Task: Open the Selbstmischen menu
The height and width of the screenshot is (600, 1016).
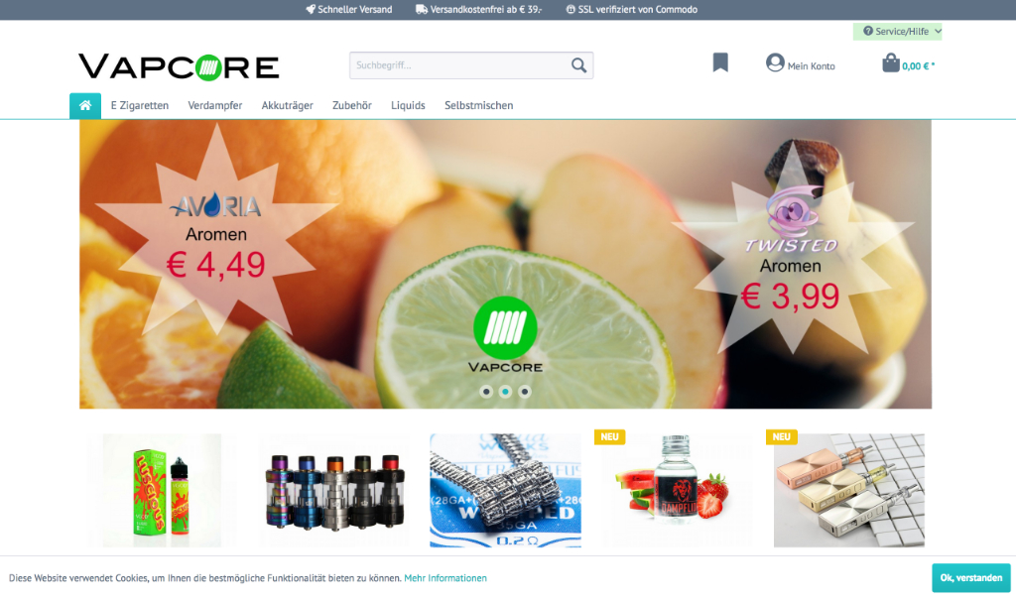Action: (479, 105)
